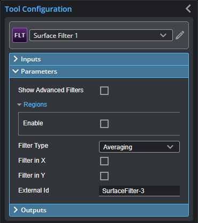198x223 pixels.
Task: Click the Parameters down-chevron icon
Action: (x=16, y=71)
